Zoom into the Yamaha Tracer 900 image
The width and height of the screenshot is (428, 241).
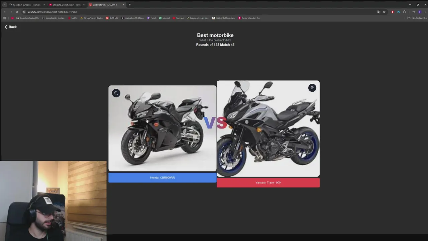click(x=312, y=88)
